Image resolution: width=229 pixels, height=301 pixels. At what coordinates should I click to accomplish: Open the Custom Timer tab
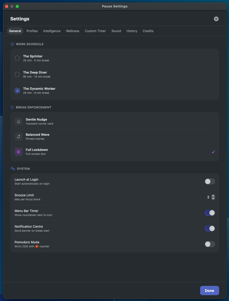coord(95,31)
